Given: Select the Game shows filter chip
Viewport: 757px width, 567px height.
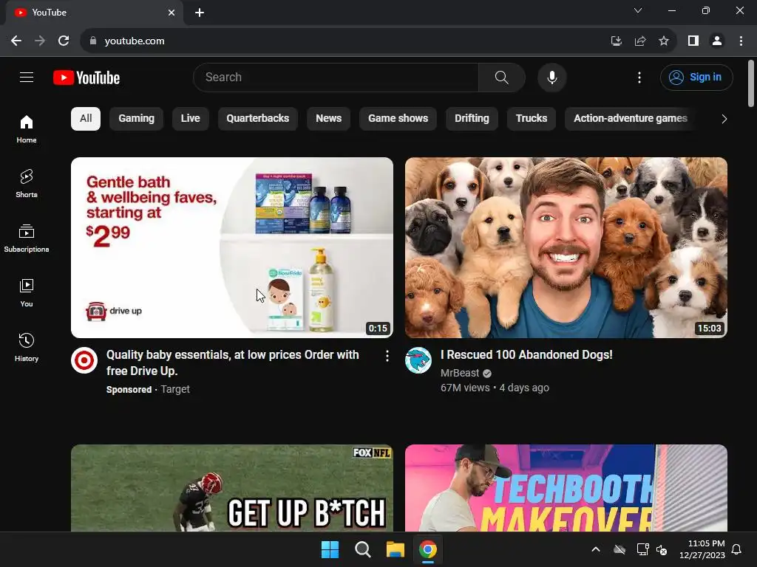Looking at the screenshot, I should click(x=398, y=119).
